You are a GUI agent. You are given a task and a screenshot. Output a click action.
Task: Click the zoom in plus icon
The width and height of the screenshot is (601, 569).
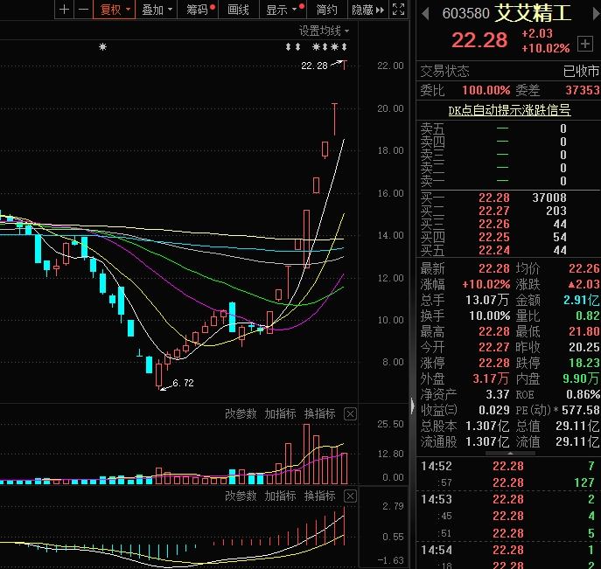click(64, 10)
